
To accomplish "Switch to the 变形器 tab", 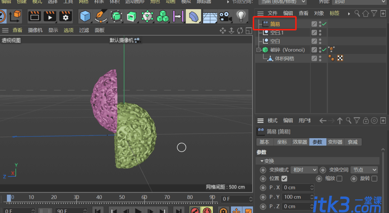I will pyautogui.click(x=335, y=142).
